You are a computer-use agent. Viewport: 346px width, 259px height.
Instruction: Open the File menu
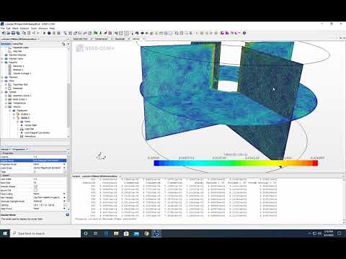[3, 28]
